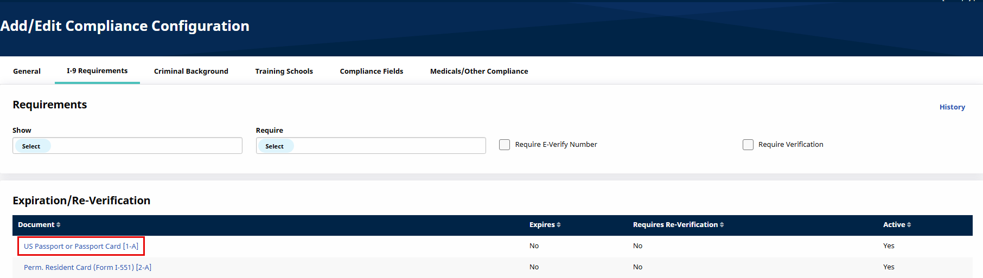Switch to Compliance Fields tab
The image size is (983, 278).
point(372,71)
